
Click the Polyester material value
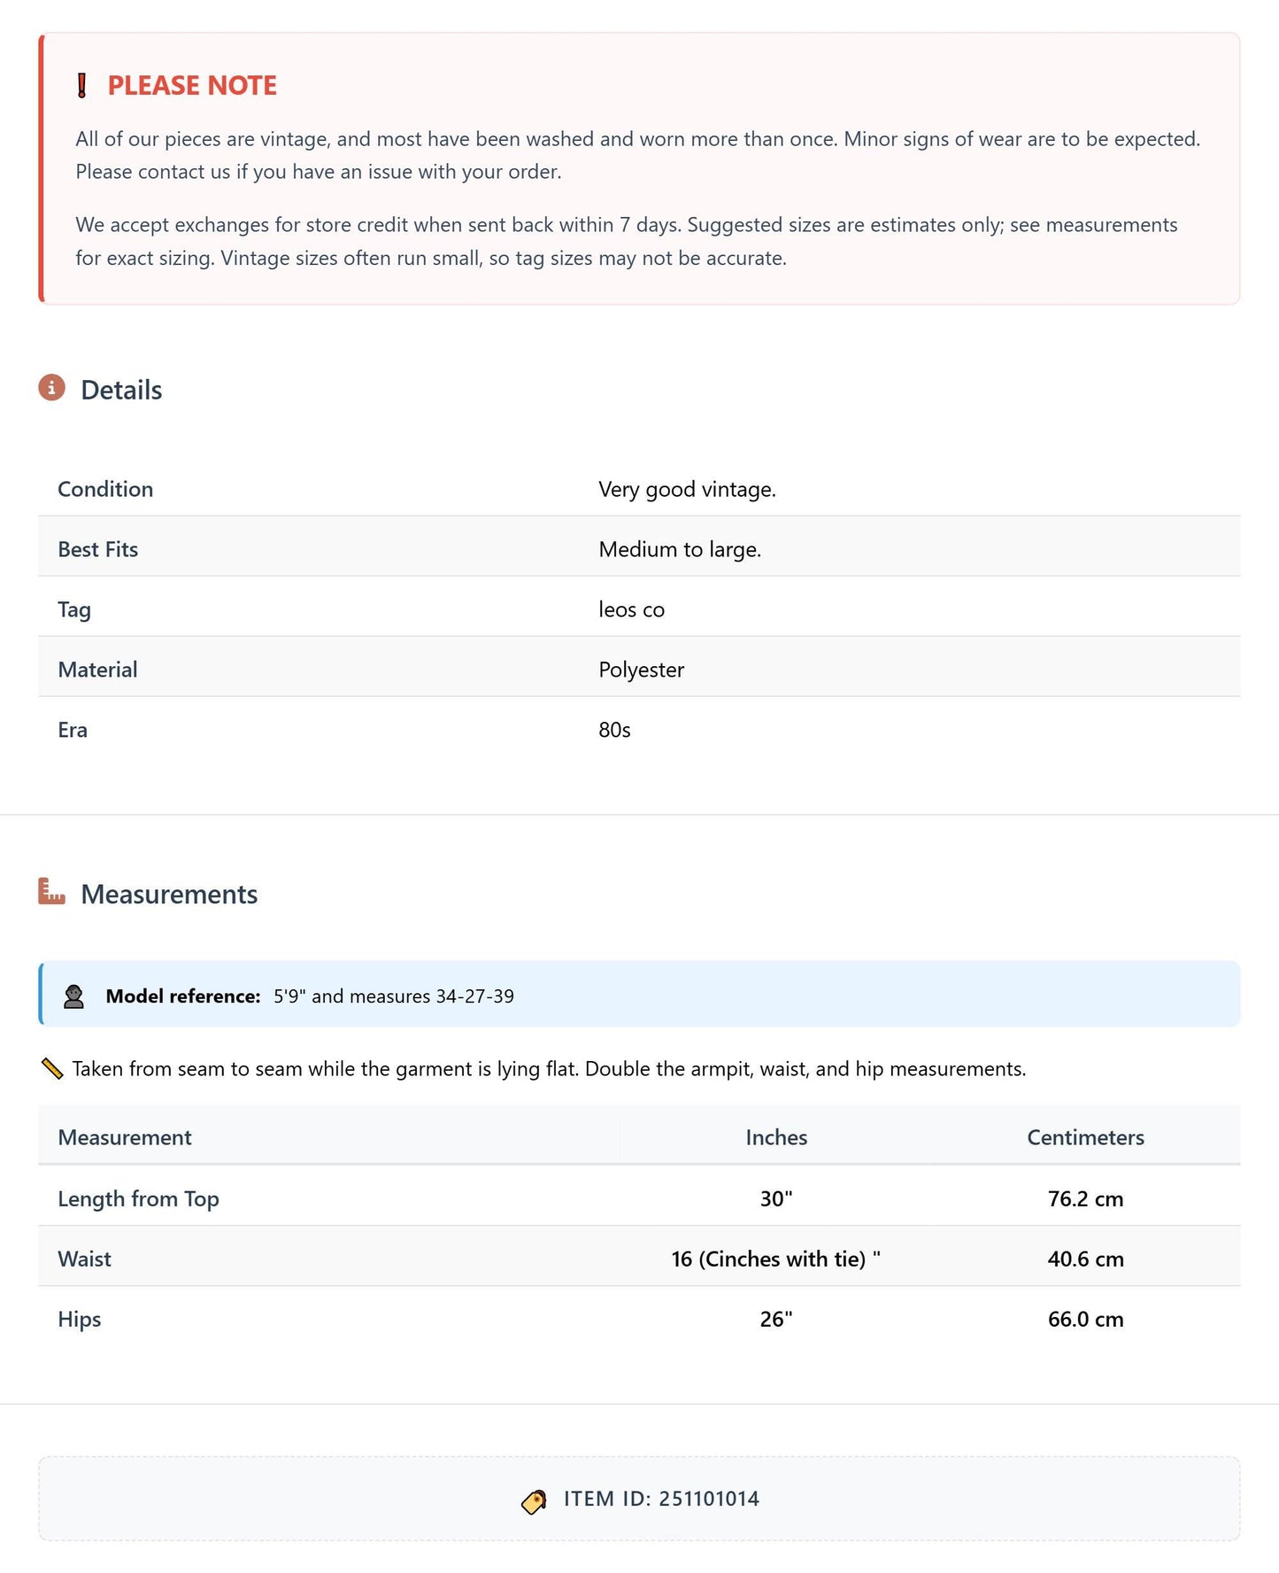(641, 670)
